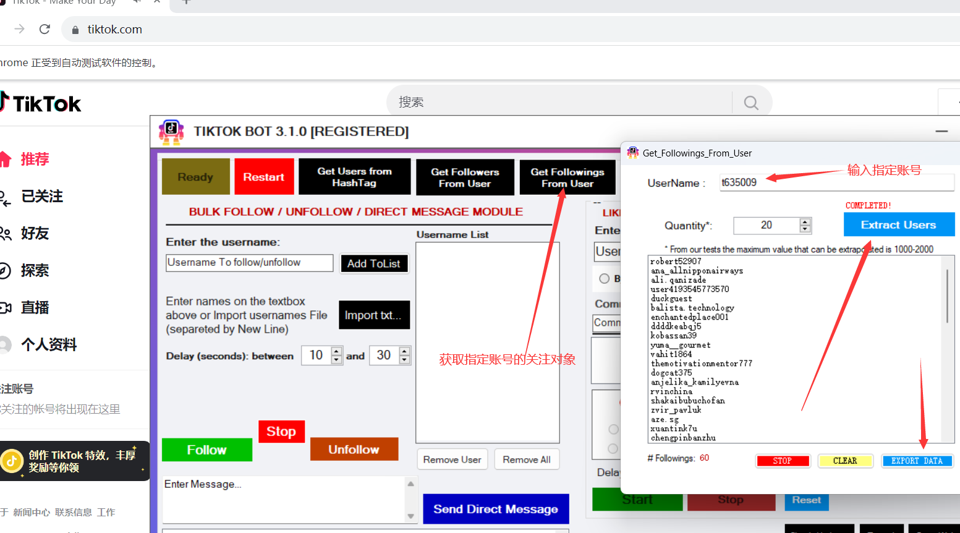Image resolution: width=960 pixels, height=533 pixels.
Task: Click the search magnifier icon
Action: tap(751, 103)
